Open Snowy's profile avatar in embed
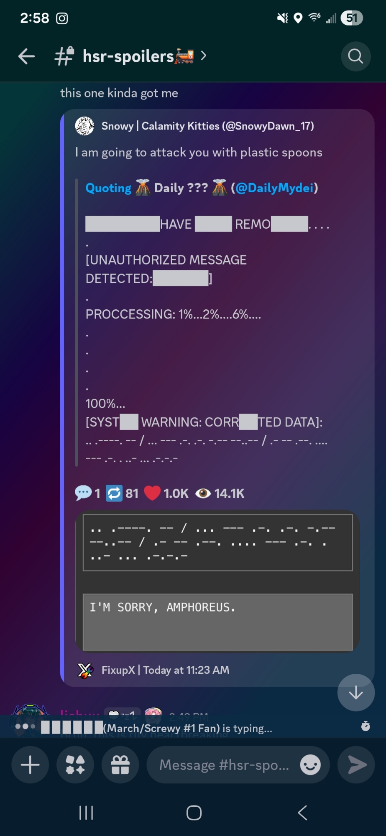This screenshot has width=386, height=836. pos(84,126)
